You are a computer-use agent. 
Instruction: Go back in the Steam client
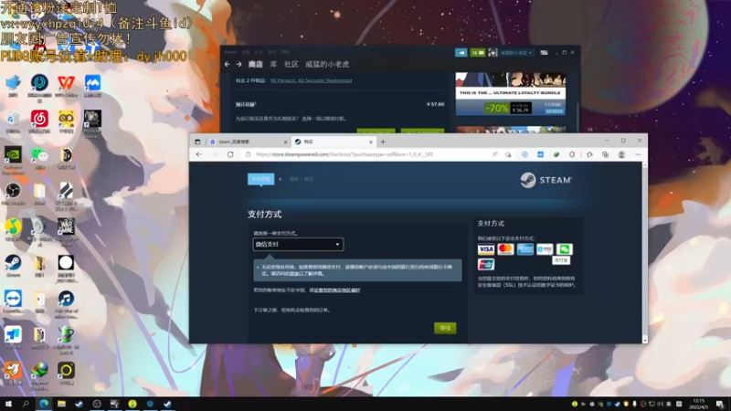coord(227,64)
